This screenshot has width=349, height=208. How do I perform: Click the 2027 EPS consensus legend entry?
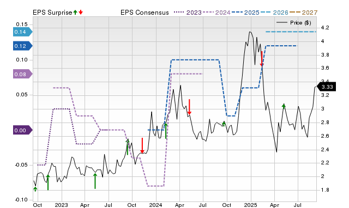[x=303, y=13]
